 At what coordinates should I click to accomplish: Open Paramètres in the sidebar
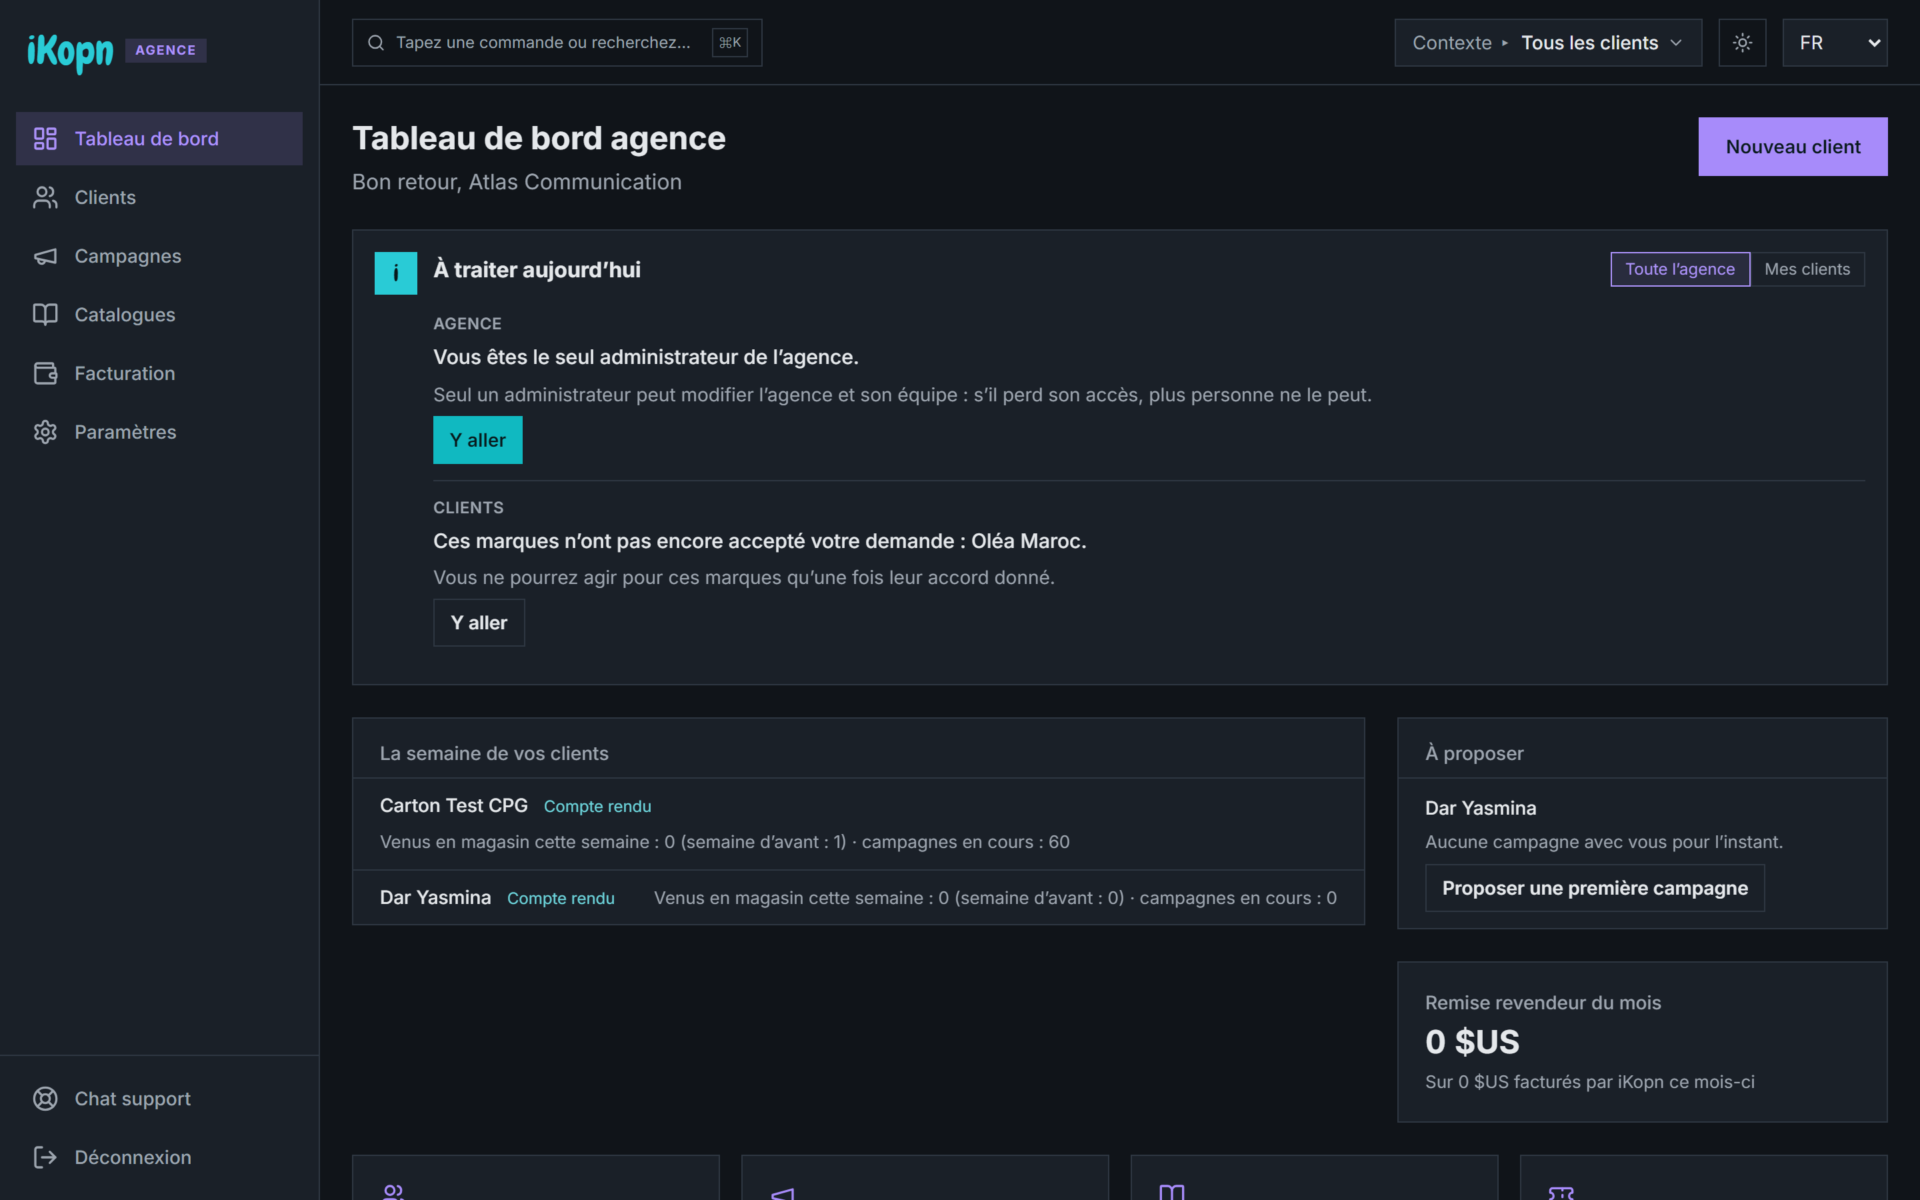click(x=159, y=433)
